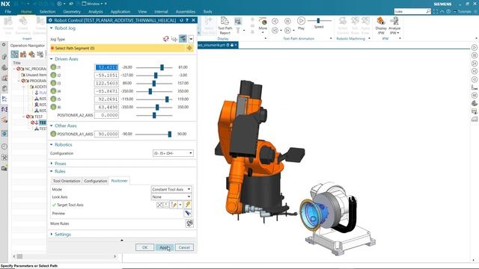479x269 pixels.
Task: Select the TEST group in navigator tree
Action: (x=38, y=117)
